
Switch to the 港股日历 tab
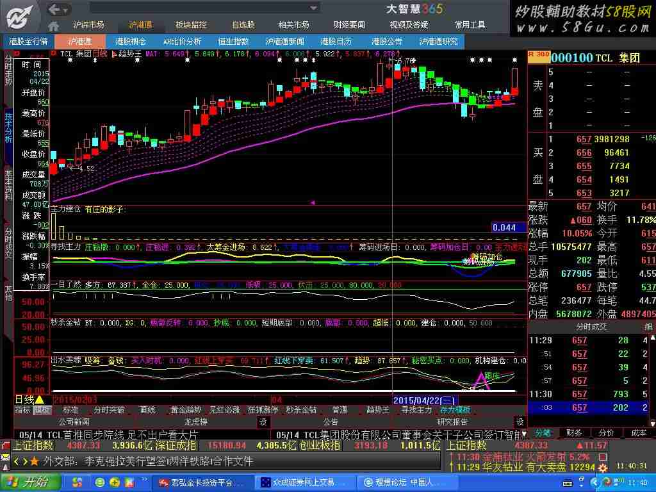(336, 42)
